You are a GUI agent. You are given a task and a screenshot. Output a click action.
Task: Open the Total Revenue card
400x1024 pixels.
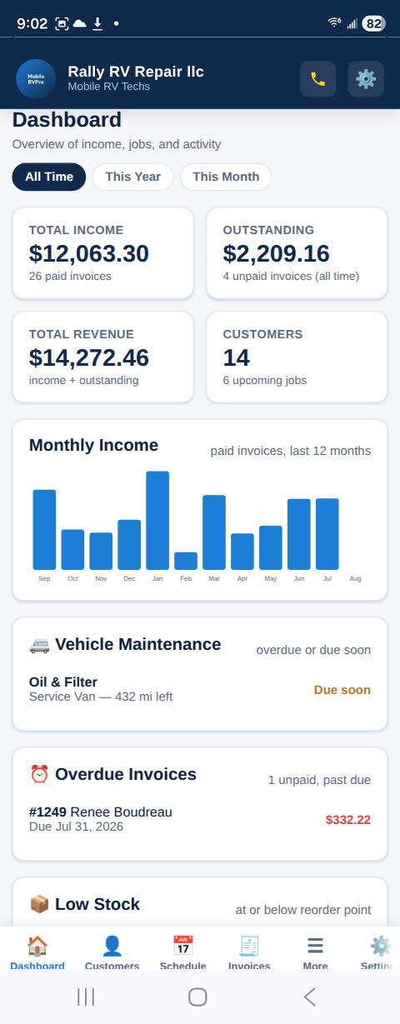pos(103,357)
